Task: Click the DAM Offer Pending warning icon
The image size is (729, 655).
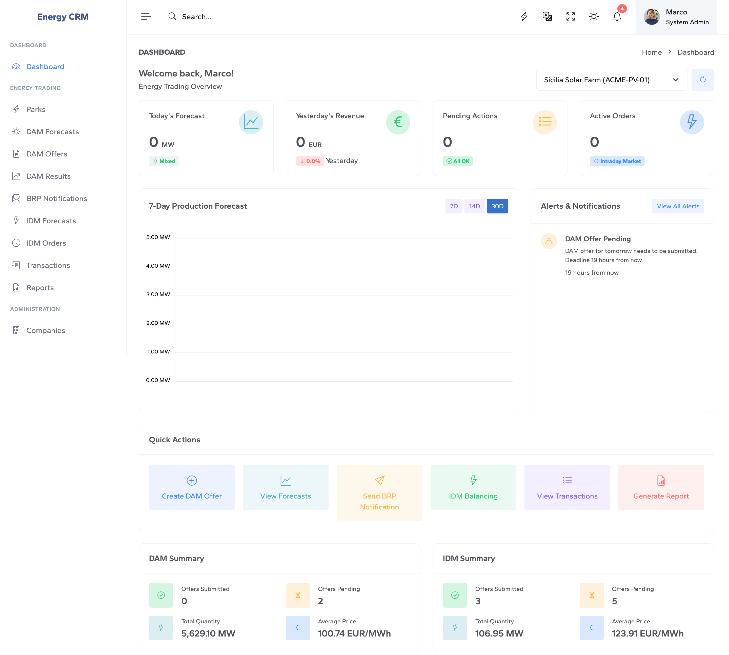Action: (x=549, y=241)
